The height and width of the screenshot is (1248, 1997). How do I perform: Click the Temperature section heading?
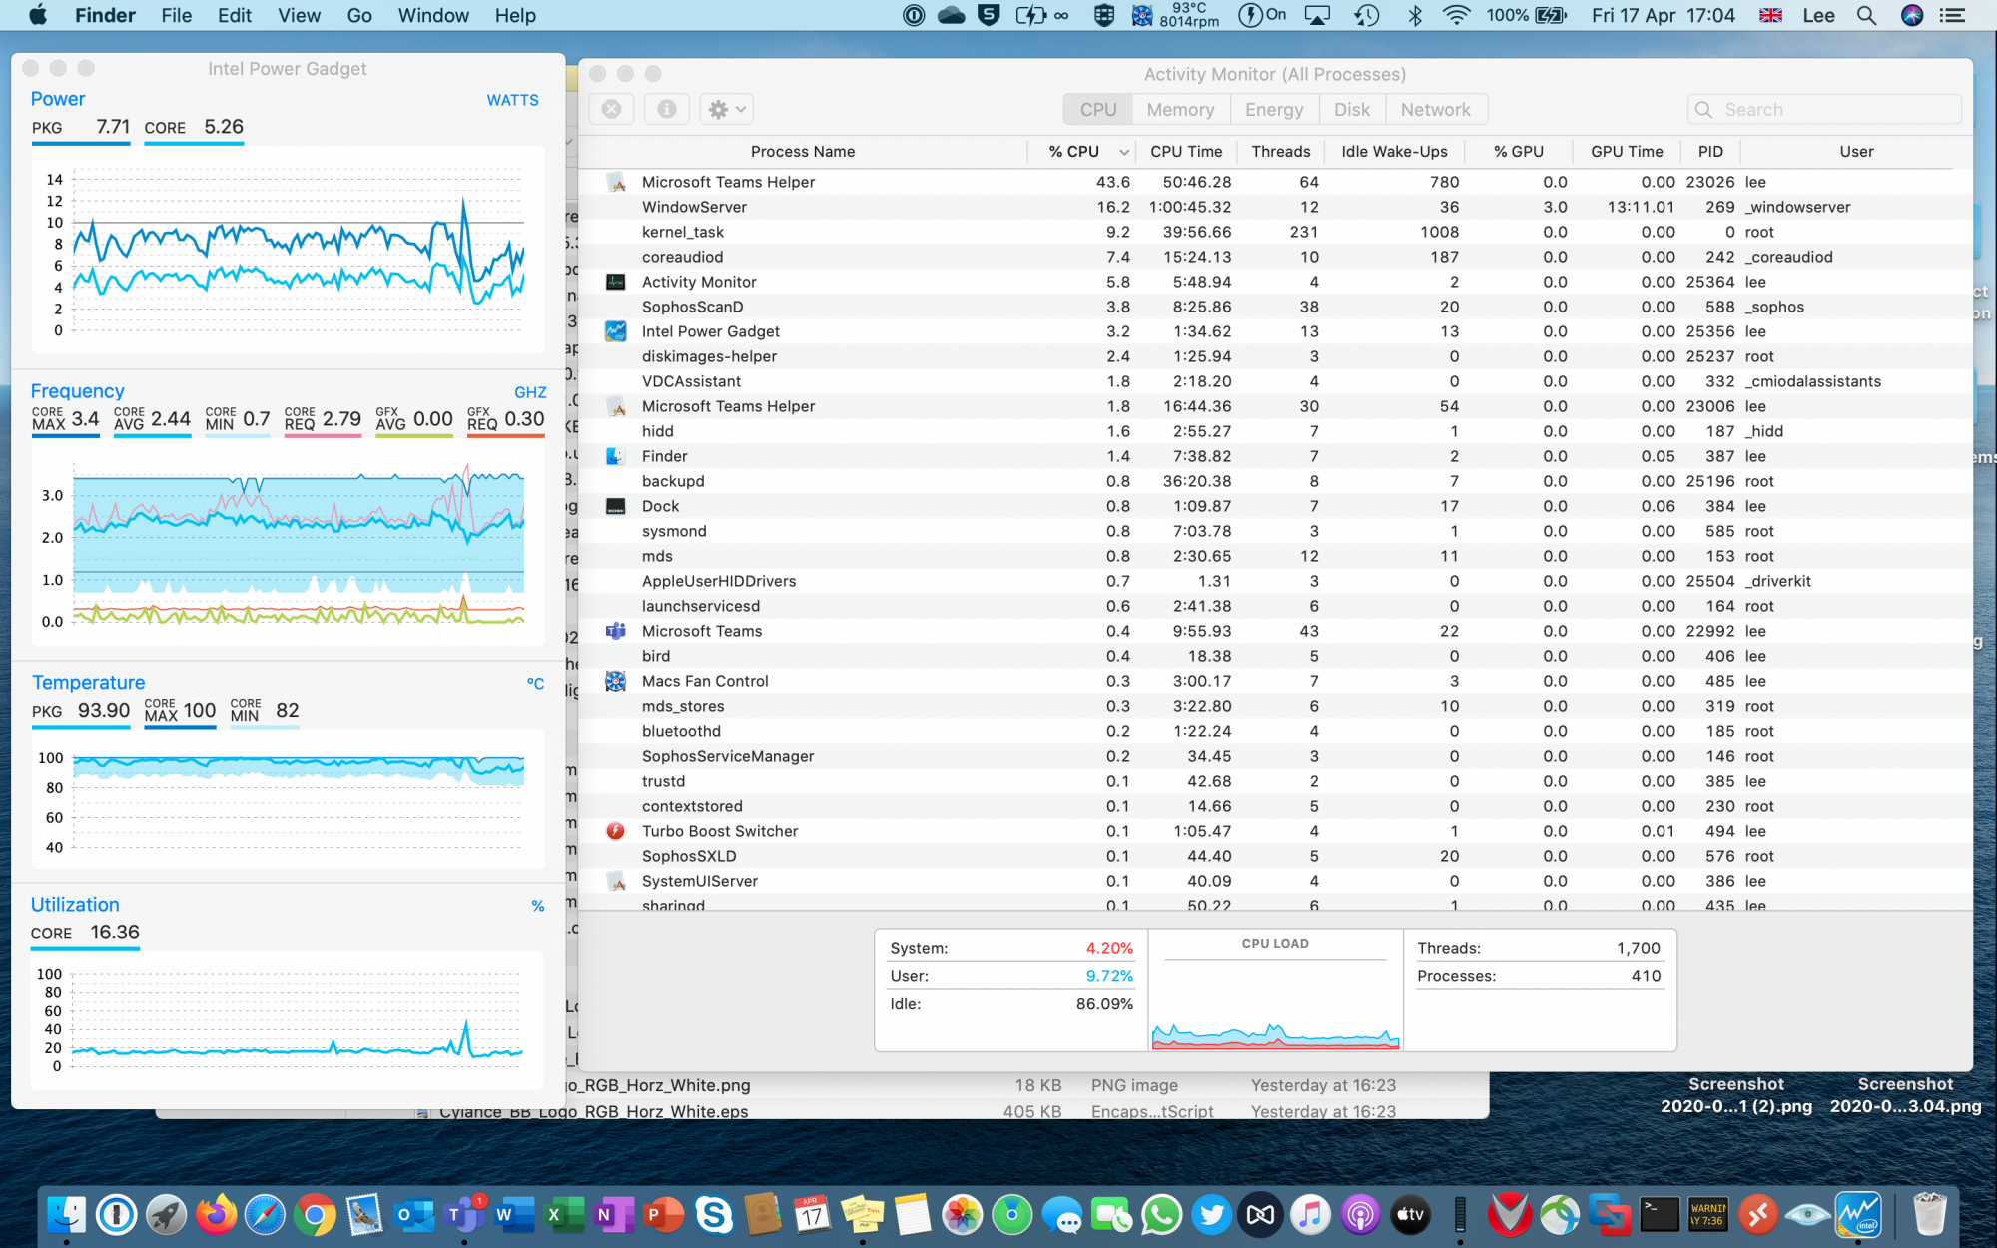coord(88,683)
